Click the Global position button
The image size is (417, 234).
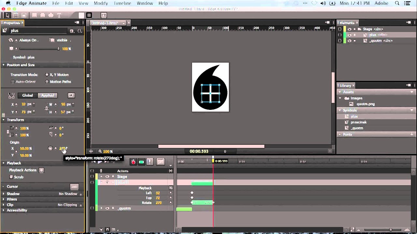point(27,95)
